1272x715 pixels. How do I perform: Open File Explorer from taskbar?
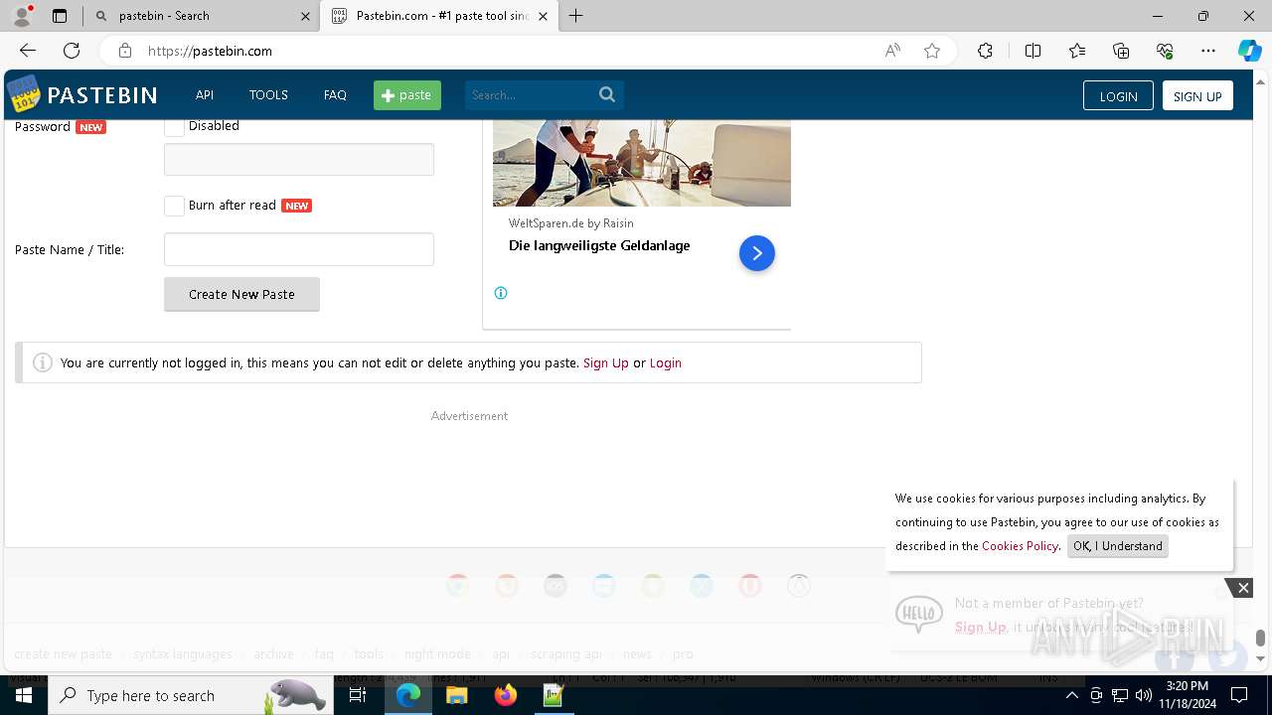(457, 695)
